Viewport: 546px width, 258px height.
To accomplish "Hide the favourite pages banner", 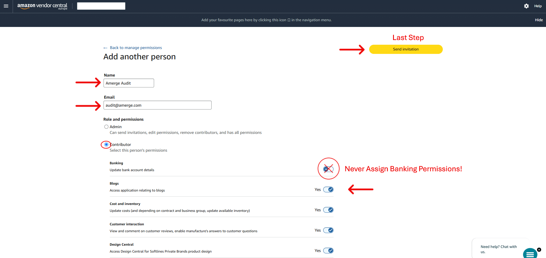I will 539,20.
